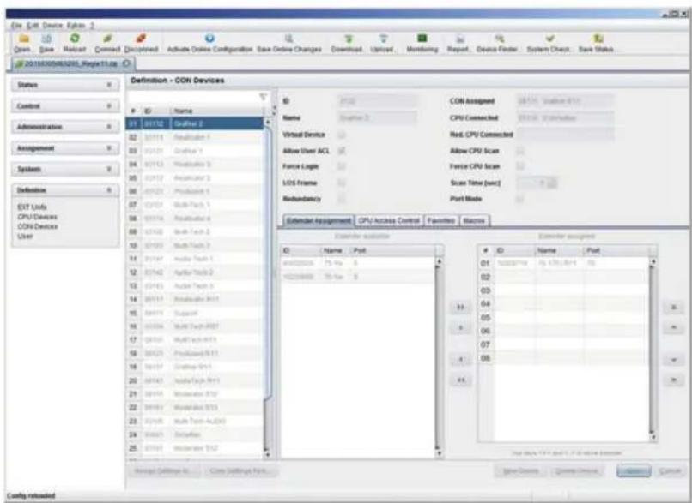The image size is (692, 503).
Task: Click move-to-top arrow beside assigned list
Action: tap(673, 307)
